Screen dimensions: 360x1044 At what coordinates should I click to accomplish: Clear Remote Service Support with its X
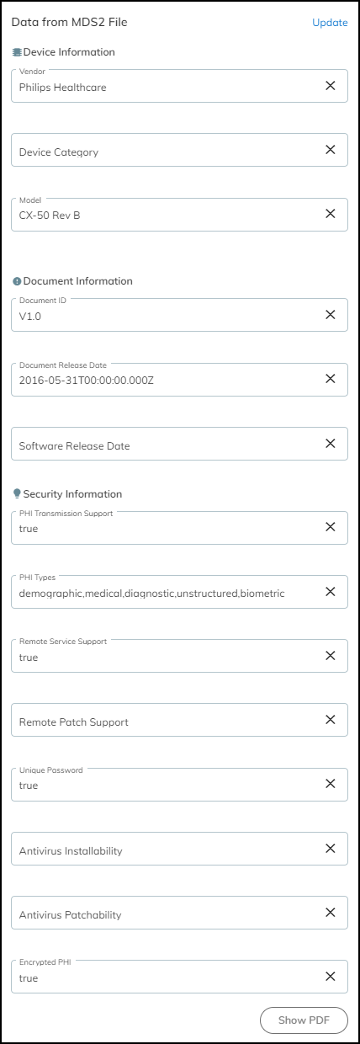(331, 656)
